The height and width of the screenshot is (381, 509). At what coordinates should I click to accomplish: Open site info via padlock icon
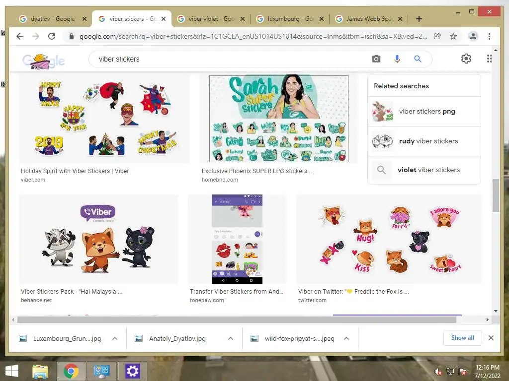pos(72,36)
